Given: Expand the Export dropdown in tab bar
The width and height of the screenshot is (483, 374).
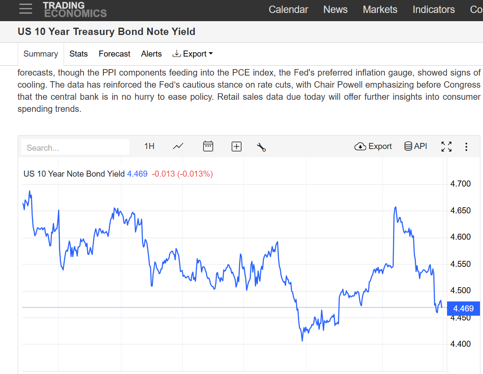Looking at the screenshot, I should tap(193, 54).
